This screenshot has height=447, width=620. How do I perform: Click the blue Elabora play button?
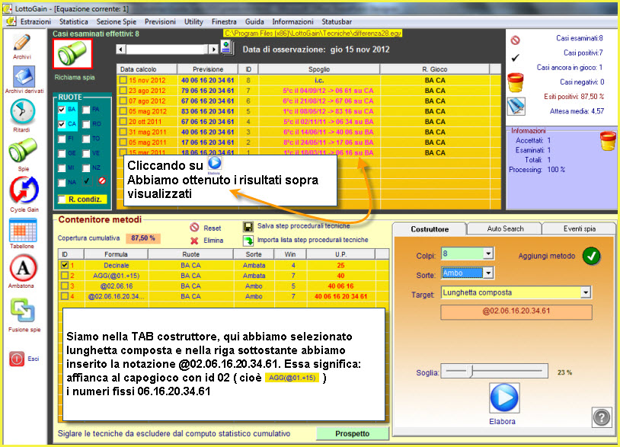(503, 398)
